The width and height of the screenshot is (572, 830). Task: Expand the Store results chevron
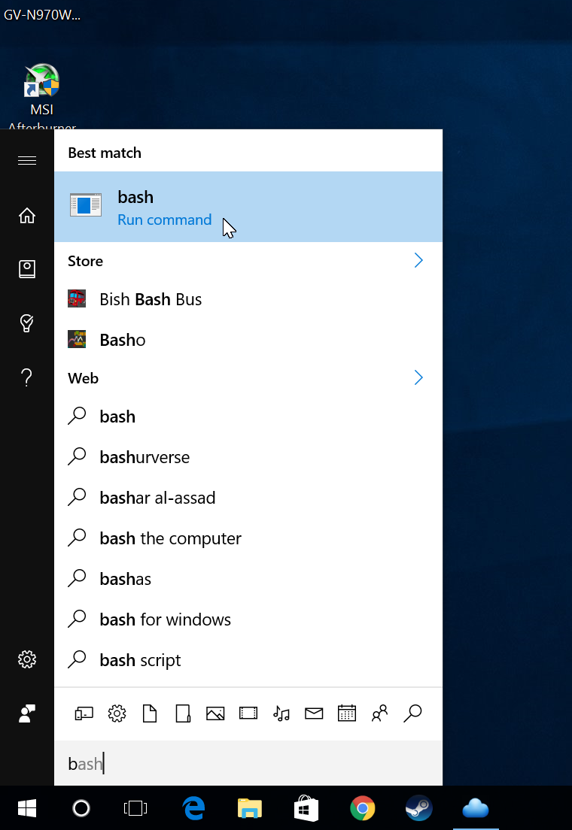(x=418, y=260)
